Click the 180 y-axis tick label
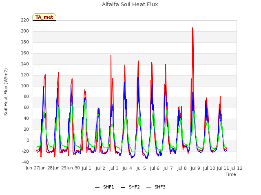This screenshot has height=195, width=261. pos(25,42)
